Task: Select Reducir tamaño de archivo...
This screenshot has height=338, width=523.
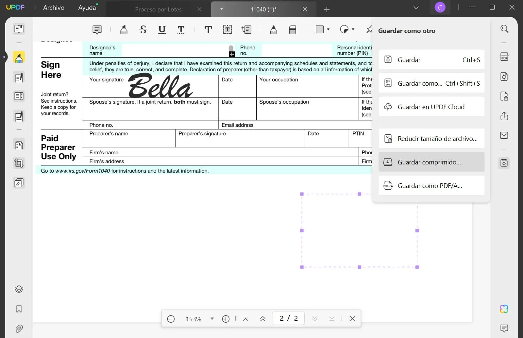Action: pos(431,138)
